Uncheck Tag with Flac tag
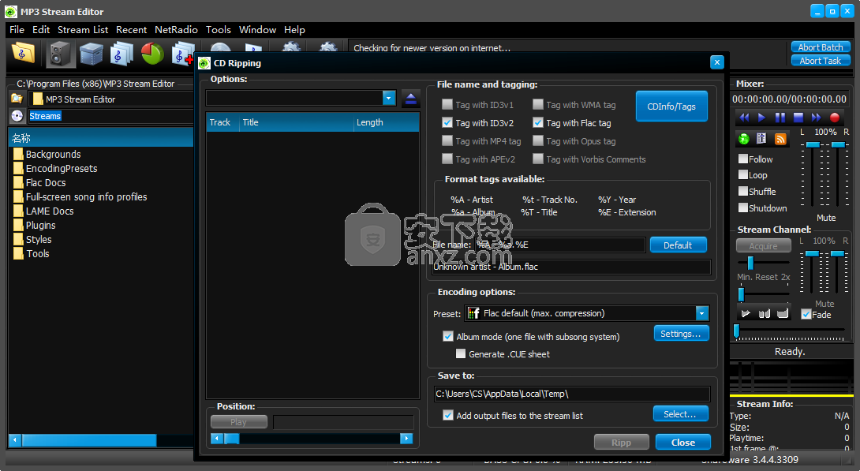The height and width of the screenshot is (471, 860). (537, 122)
